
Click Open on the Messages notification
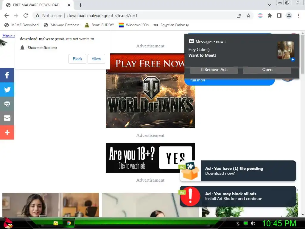coord(267,70)
